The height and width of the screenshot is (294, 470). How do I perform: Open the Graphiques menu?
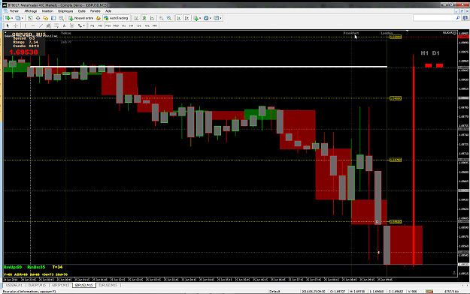pyautogui.click(x=65, y=11)
